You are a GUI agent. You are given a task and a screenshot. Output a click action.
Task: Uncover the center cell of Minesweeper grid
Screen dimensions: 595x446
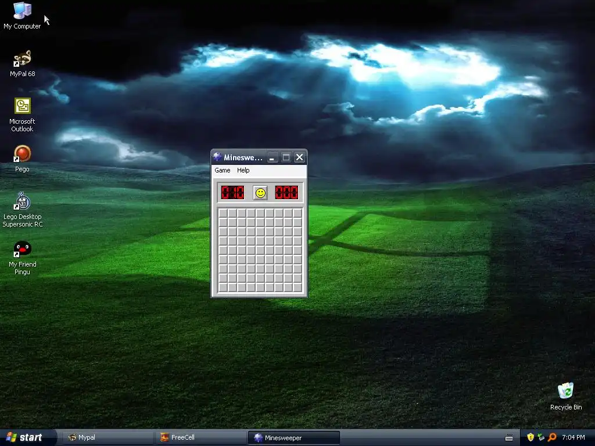[x=260, y=250]
